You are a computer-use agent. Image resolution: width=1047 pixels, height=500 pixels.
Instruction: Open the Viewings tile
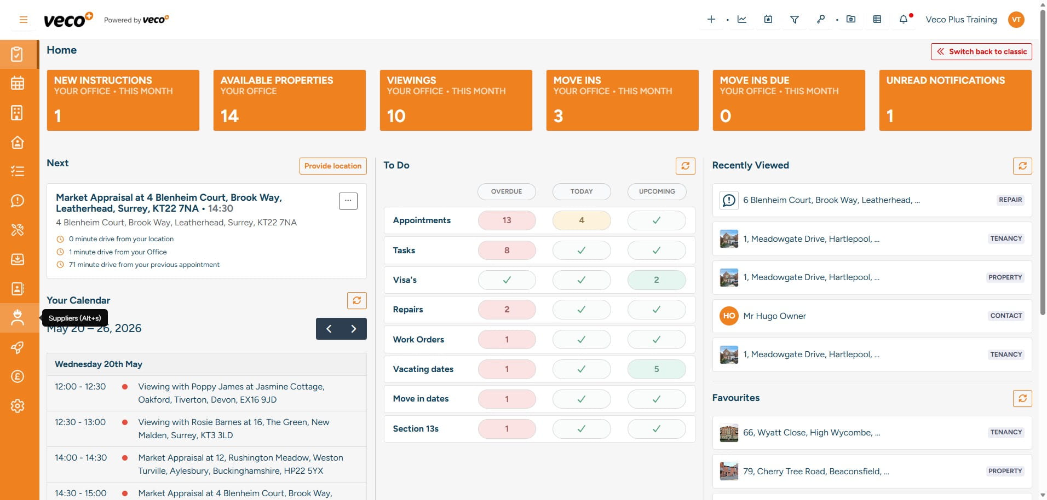point(456,100)
